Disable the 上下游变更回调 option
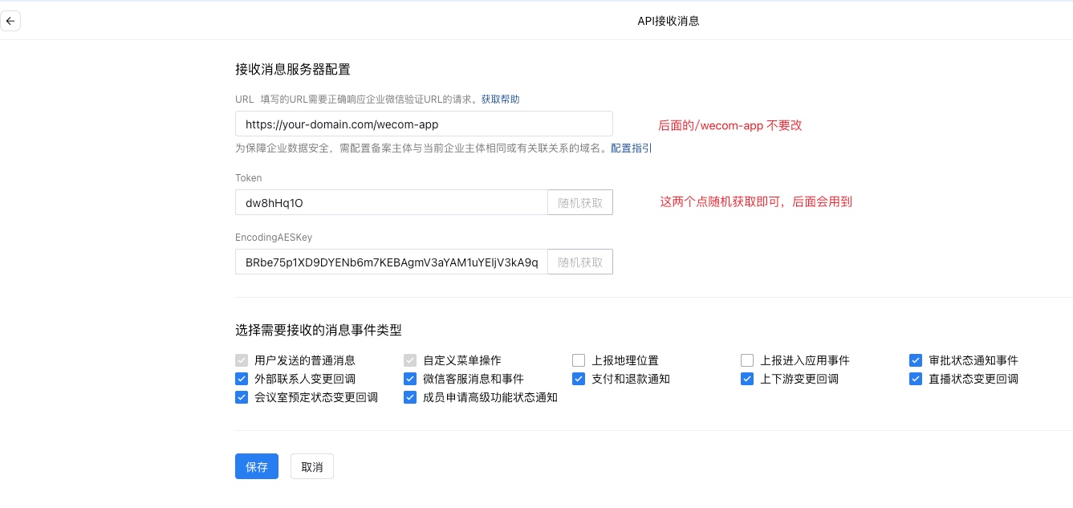This screenshot has height=508, width=1073. (x=747, y=379)
